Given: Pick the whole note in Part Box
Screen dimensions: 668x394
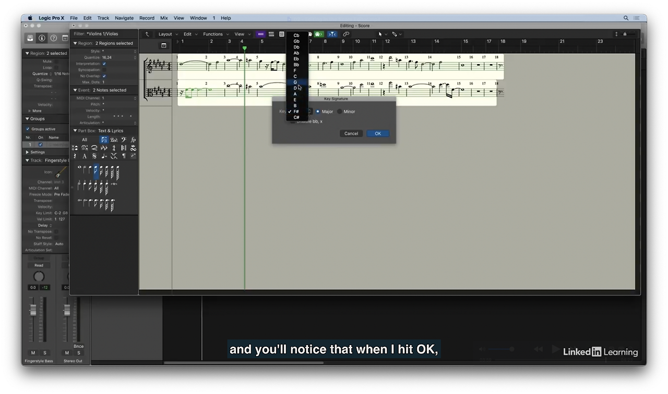Looking at the screenshot, I should 79,168.
